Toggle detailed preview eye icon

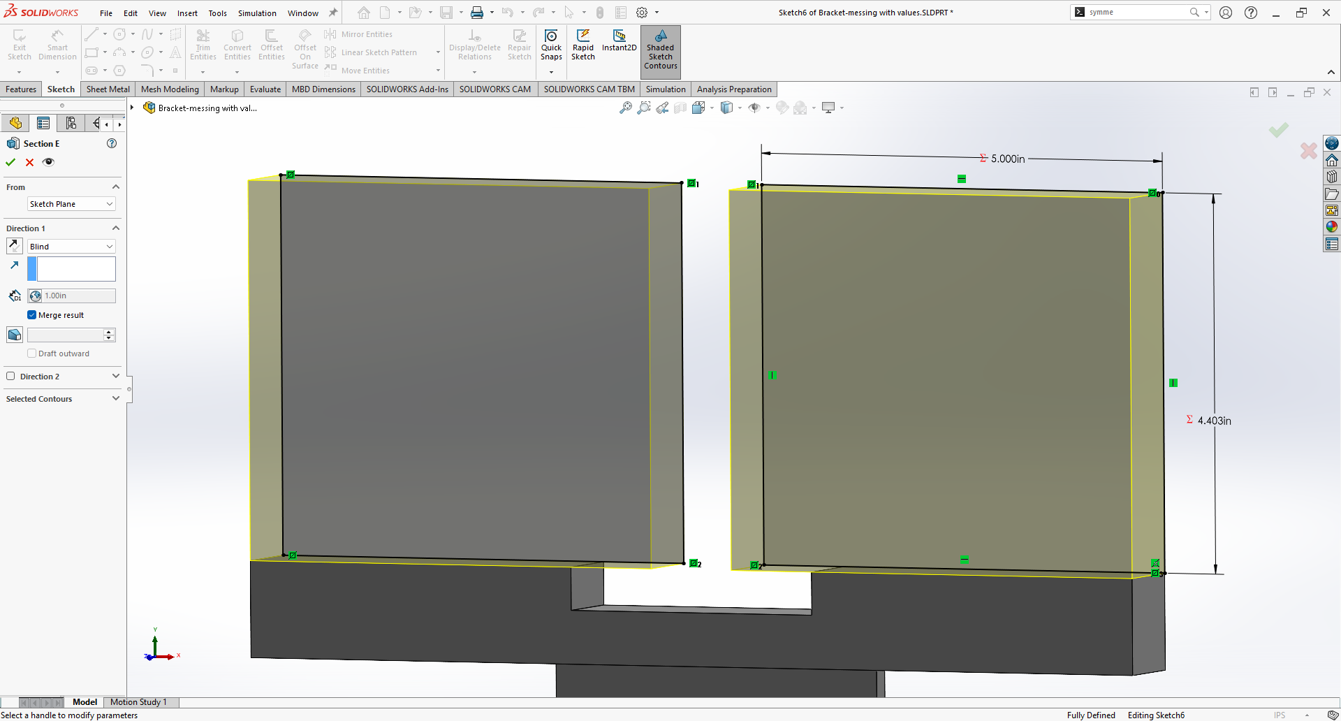click(x=48, y=162)
